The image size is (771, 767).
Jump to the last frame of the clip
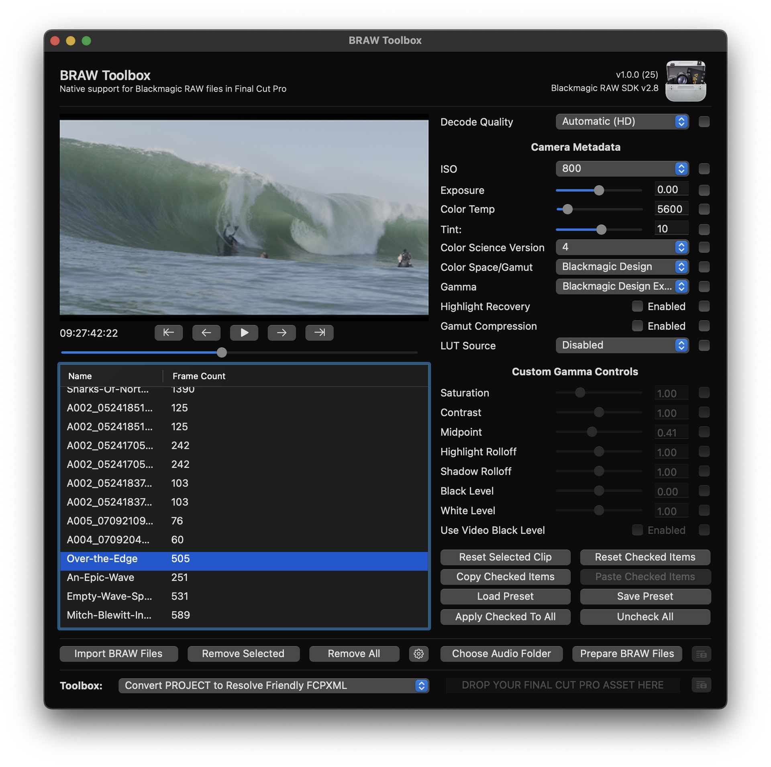coord(319,333)
